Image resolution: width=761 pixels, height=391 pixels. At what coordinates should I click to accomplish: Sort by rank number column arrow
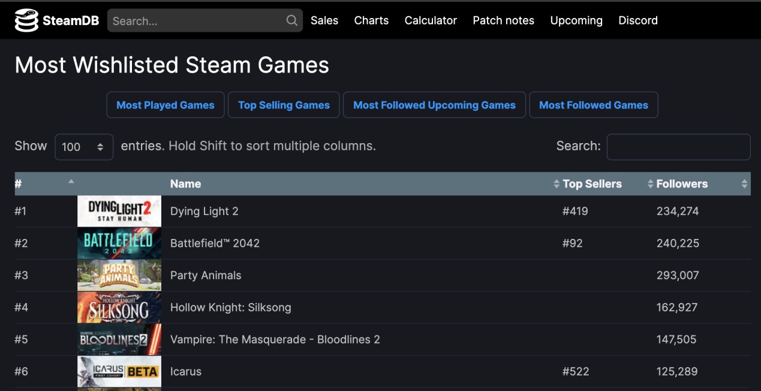(71, 181)
